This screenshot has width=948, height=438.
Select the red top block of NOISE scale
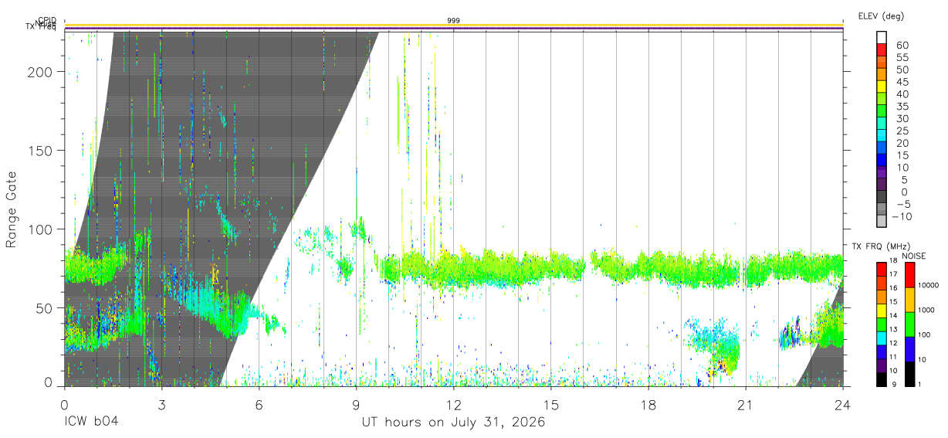tap(909, 275)
